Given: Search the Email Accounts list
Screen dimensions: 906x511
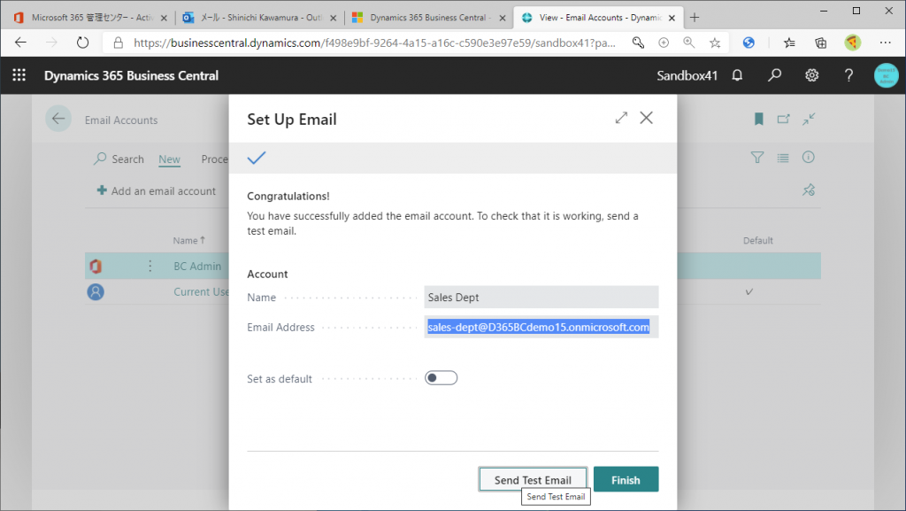Looking at the screenshot, I should 119,159.
